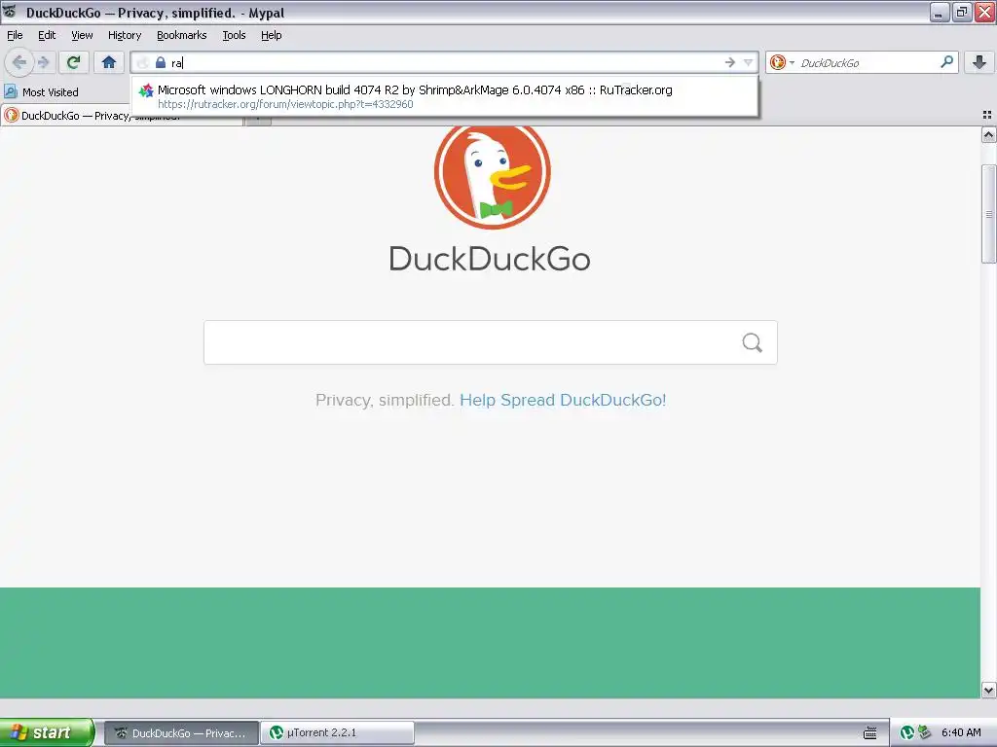The image size is (997, 747).
Task: Click the padlock icon in address bar
Action: [161, 62]
